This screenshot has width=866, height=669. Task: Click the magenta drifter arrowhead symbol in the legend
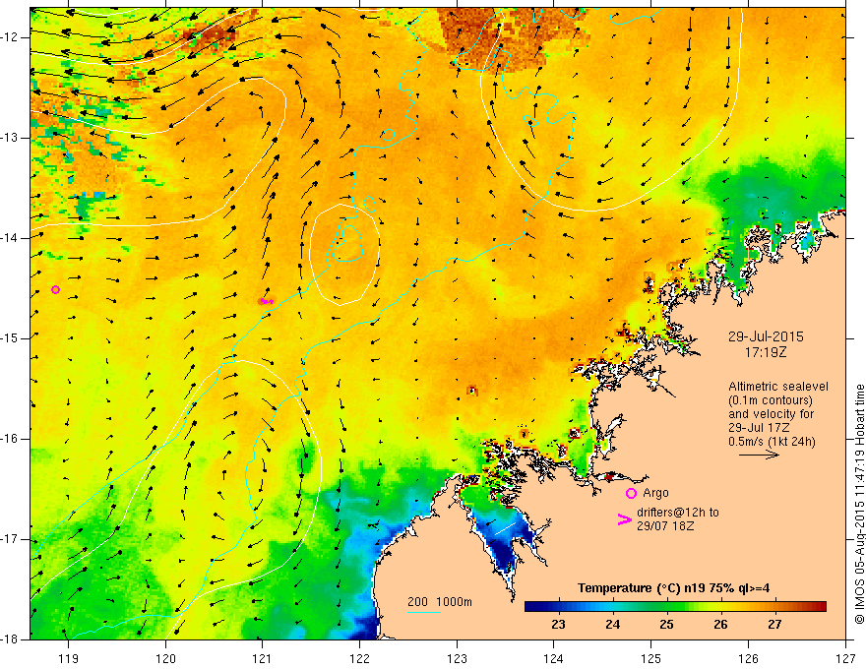(x=624, y=519)
